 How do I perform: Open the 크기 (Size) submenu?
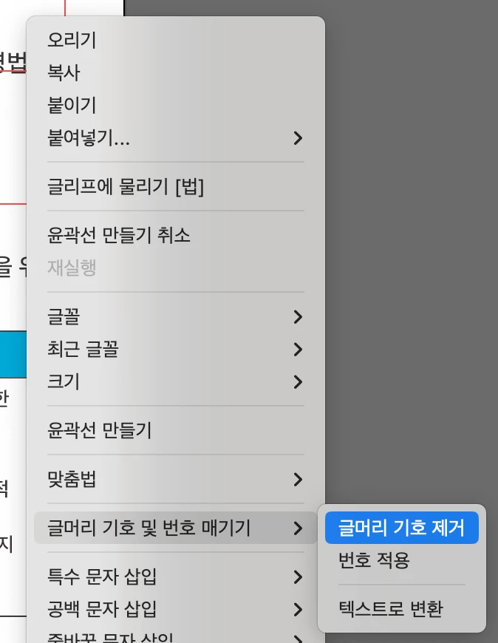[175, 381]
